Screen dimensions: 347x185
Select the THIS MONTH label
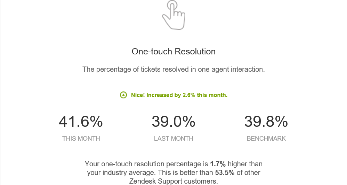click(81, 139)
